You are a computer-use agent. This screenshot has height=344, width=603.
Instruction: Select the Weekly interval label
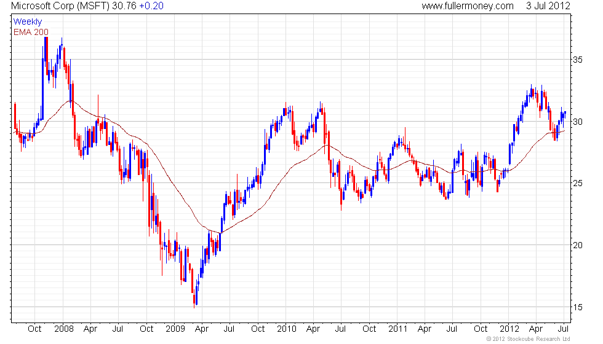pos(27,22)
